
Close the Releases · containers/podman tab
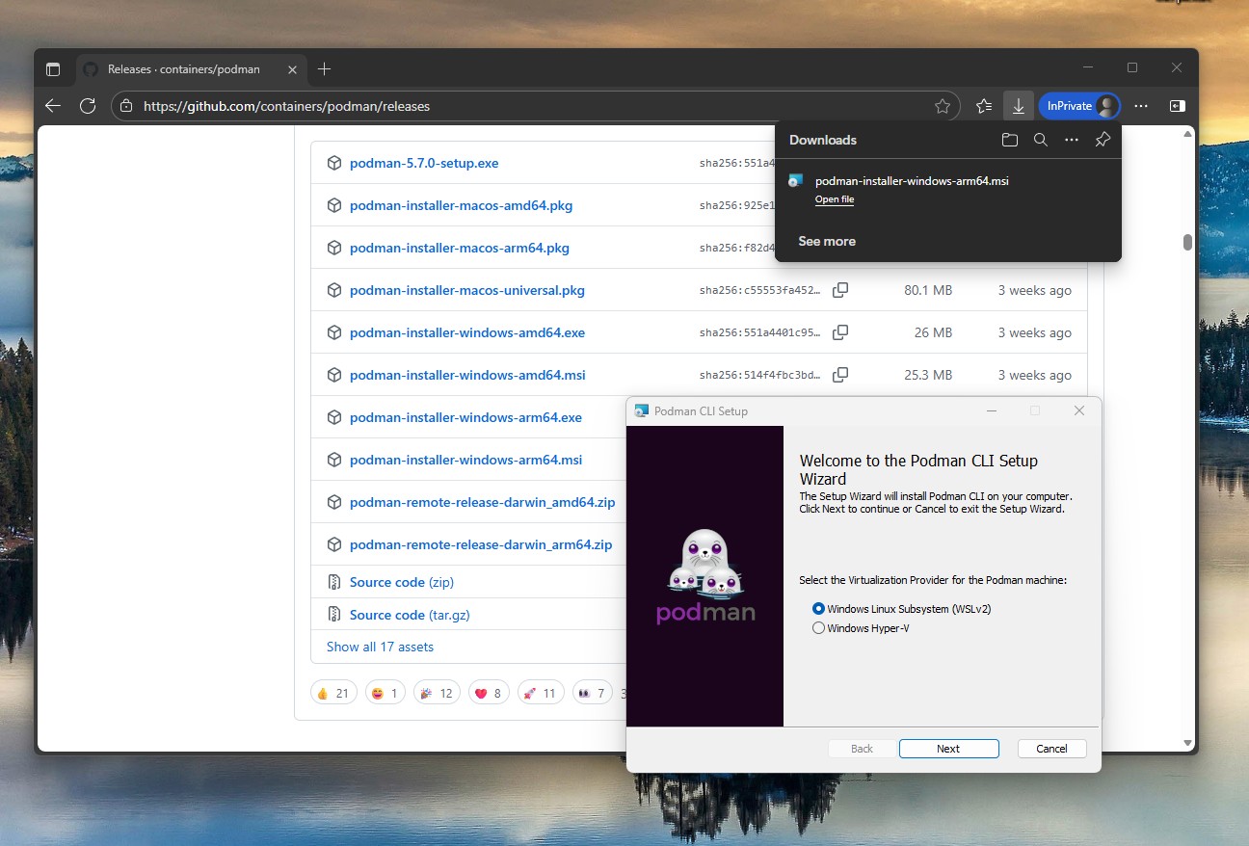pyautogui.click(x=293, y=69)
